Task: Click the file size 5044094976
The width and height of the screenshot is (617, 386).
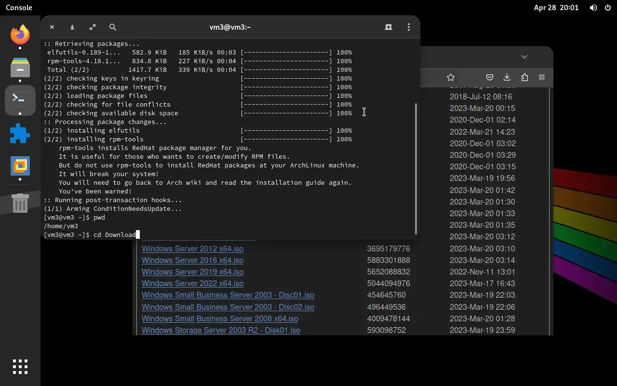Action: coord(389,283)
